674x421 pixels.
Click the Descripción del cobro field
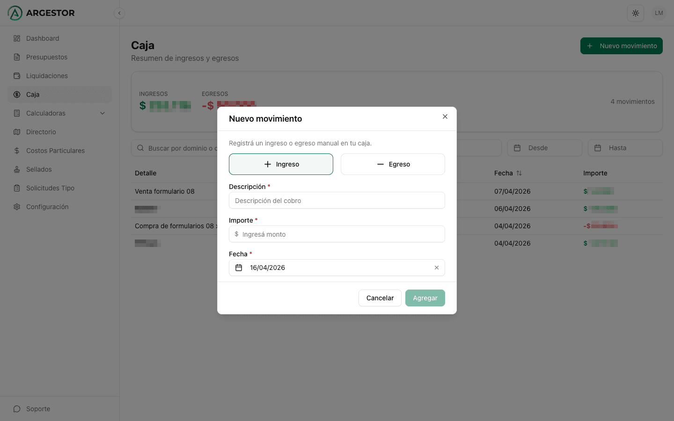pos(337,200)
